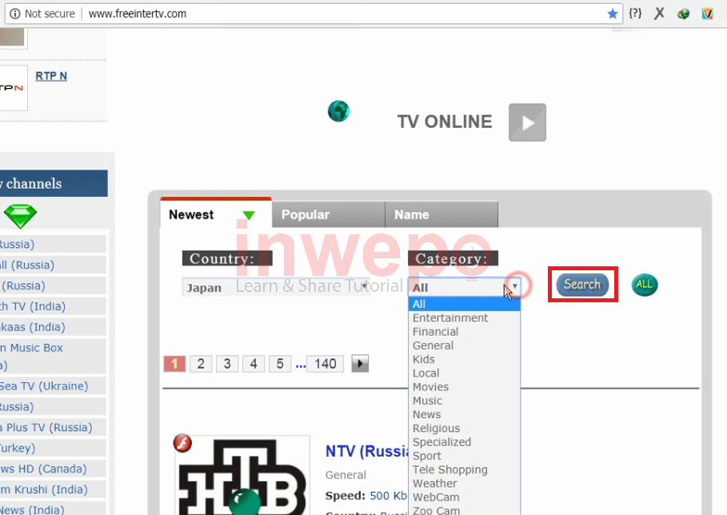Go to page 3
Image resolution: width=727 pixels, height=515 pixels.
227,364
